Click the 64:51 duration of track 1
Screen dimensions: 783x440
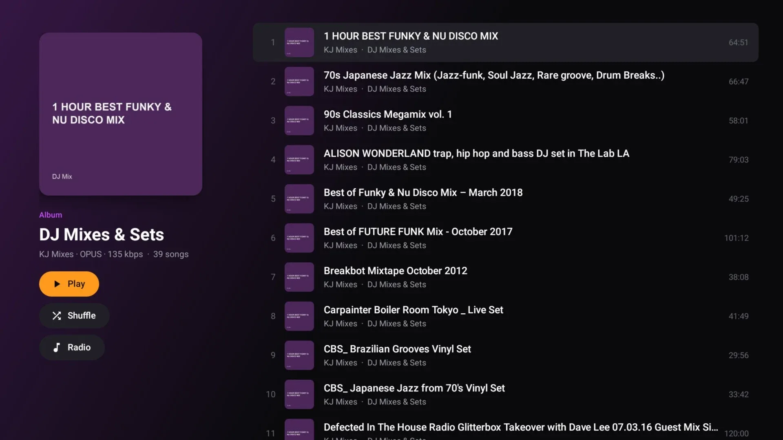[738, 42]
